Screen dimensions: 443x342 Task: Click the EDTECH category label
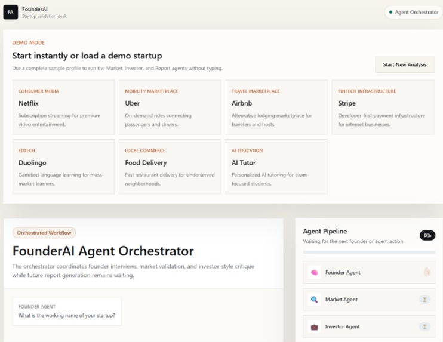[27, 150]
